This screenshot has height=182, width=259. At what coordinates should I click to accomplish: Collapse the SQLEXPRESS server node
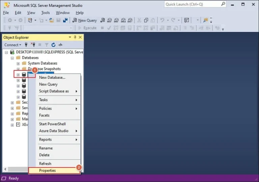[6, 52]
